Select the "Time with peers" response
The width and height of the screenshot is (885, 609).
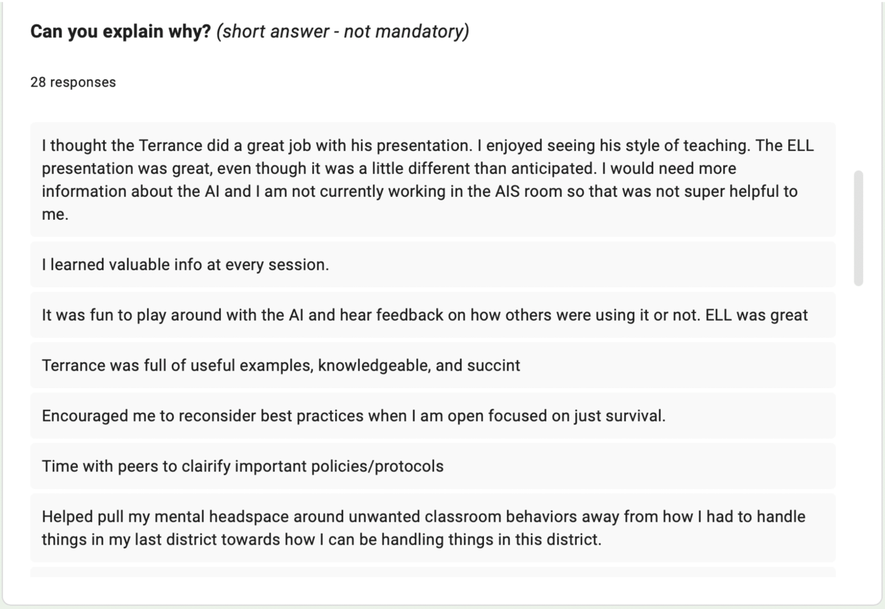pyautogui.click(x=242, y=466)
